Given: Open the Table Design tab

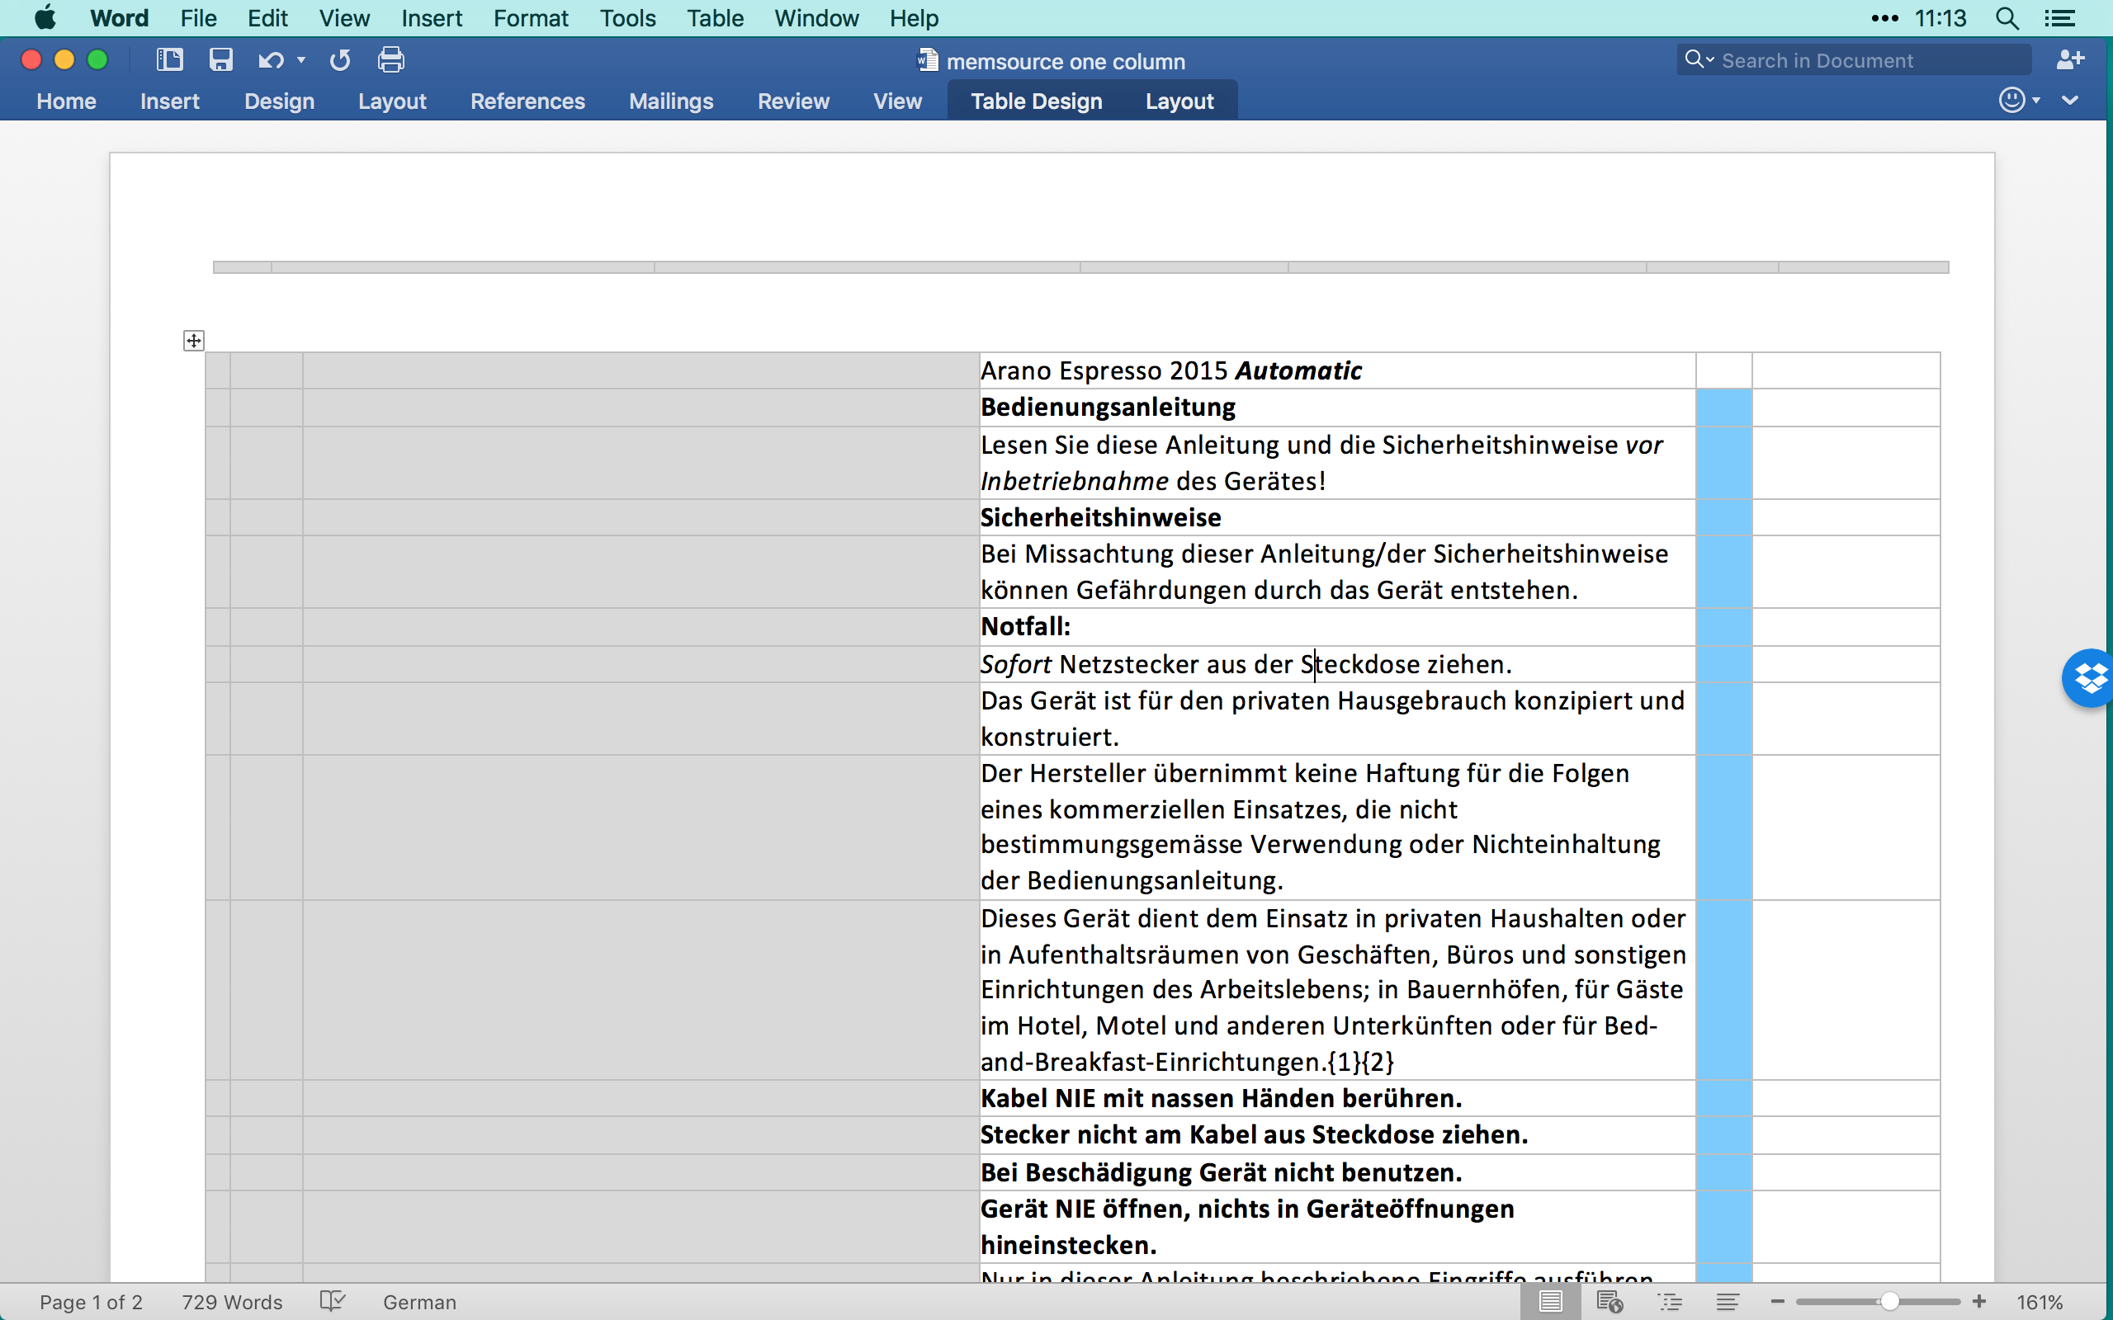Looking at the screenshot, I should click(x=1036, y=101).
